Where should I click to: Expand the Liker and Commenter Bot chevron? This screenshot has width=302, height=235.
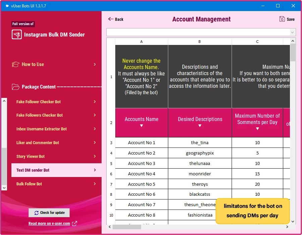point(95,142)
